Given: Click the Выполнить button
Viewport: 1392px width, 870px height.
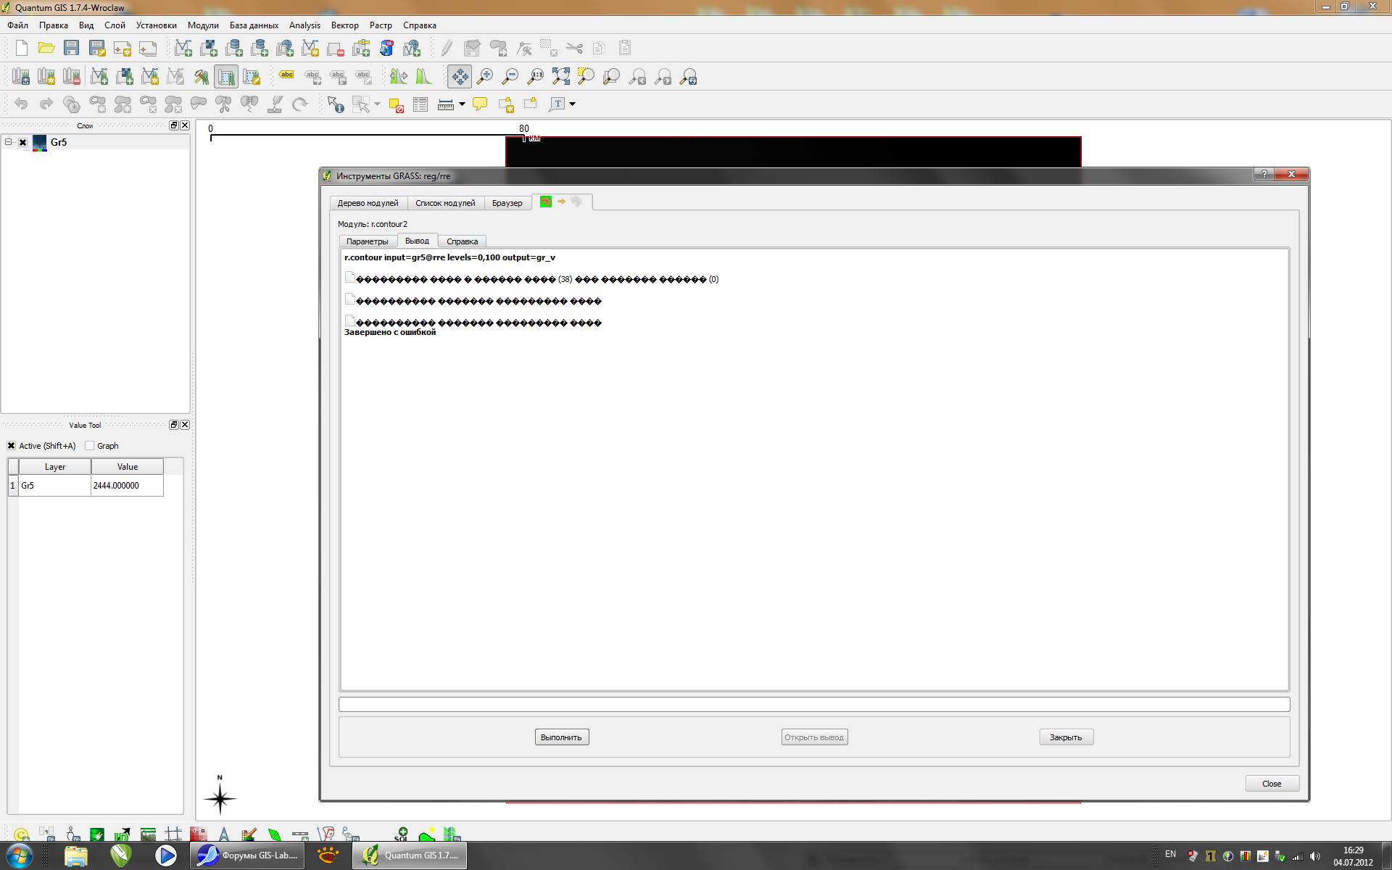Looking at the screenshot, I should coord(561,737).
